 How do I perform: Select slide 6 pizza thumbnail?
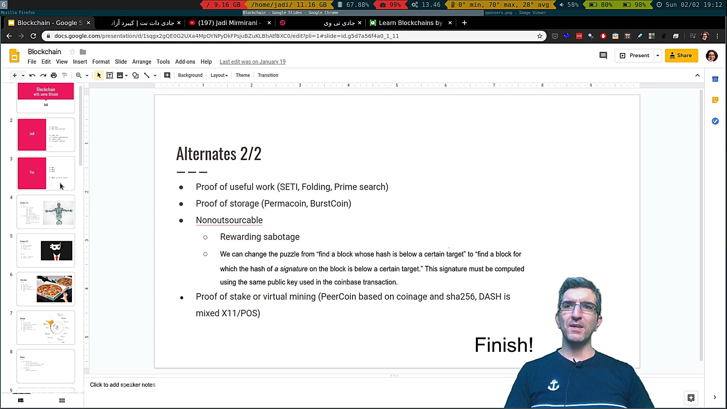46,289
